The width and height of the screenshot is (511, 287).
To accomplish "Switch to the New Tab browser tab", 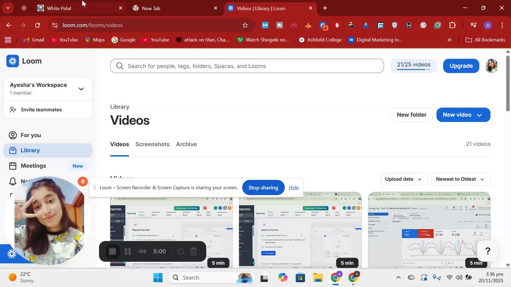I will pyautogui.click(x=174, y=8).
